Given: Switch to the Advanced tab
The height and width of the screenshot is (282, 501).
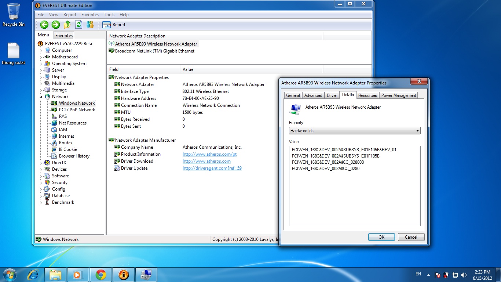Looking at the screenshot, I should tap(313, 95).
